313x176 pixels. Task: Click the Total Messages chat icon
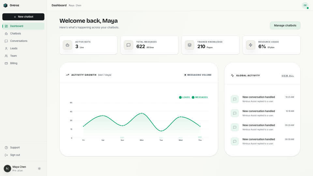tap(128, 45)
